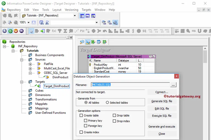Click the Source Analyzer magnifier icon above workspace
211x140 pixels.
(82, 42)
